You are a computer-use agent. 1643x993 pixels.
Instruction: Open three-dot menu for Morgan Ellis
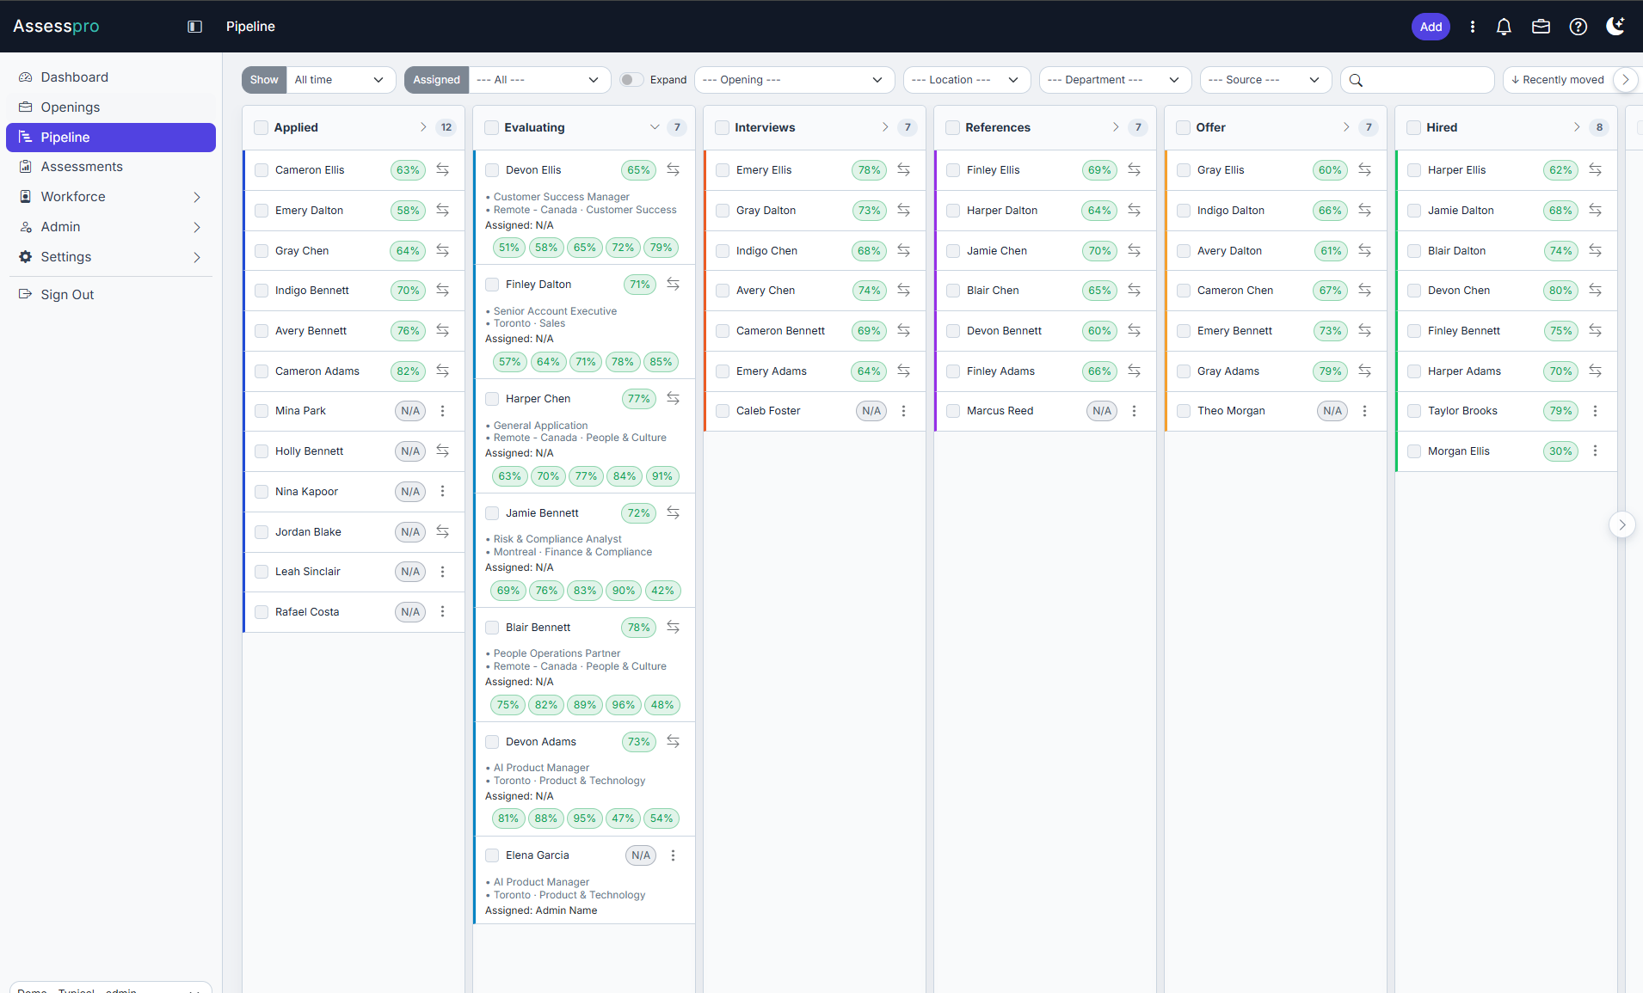[x=1595, y=451]
